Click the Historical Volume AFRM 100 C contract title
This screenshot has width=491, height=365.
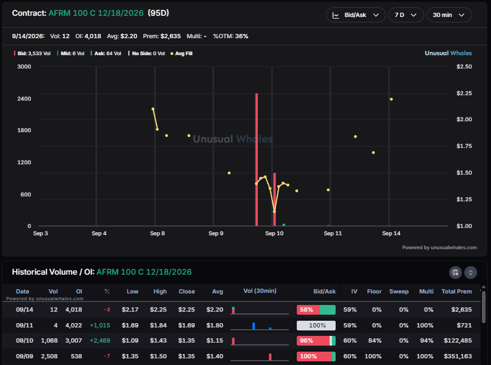click(x=144, y=272)
